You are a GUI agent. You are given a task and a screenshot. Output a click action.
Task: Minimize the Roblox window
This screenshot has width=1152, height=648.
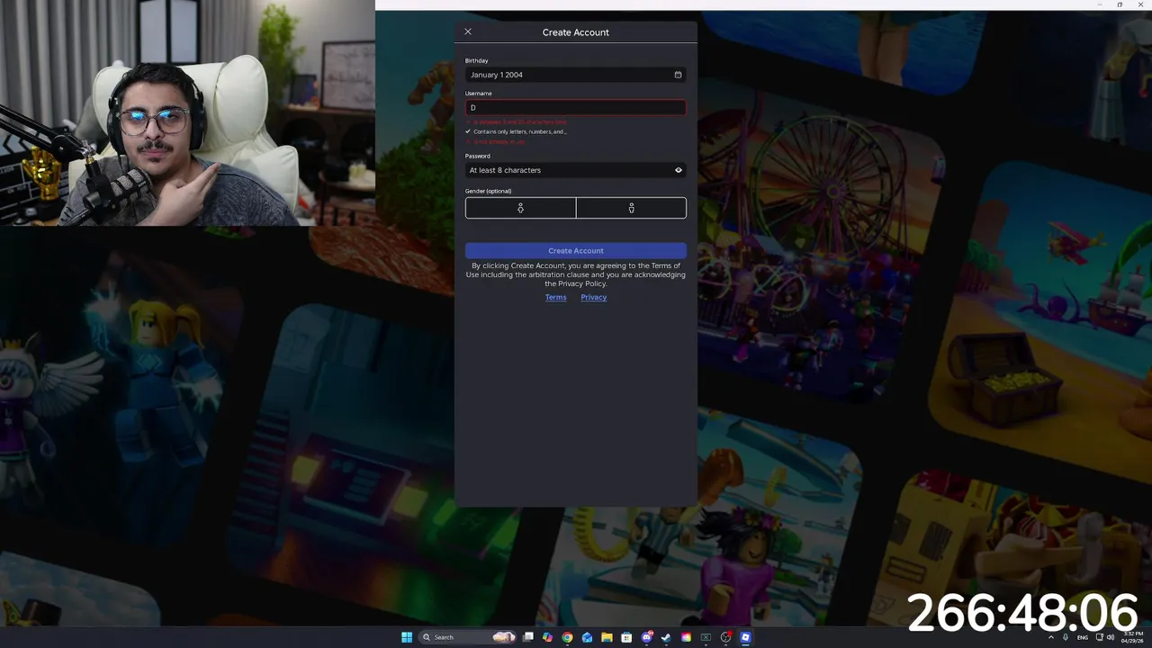[x=1100, y=4]
